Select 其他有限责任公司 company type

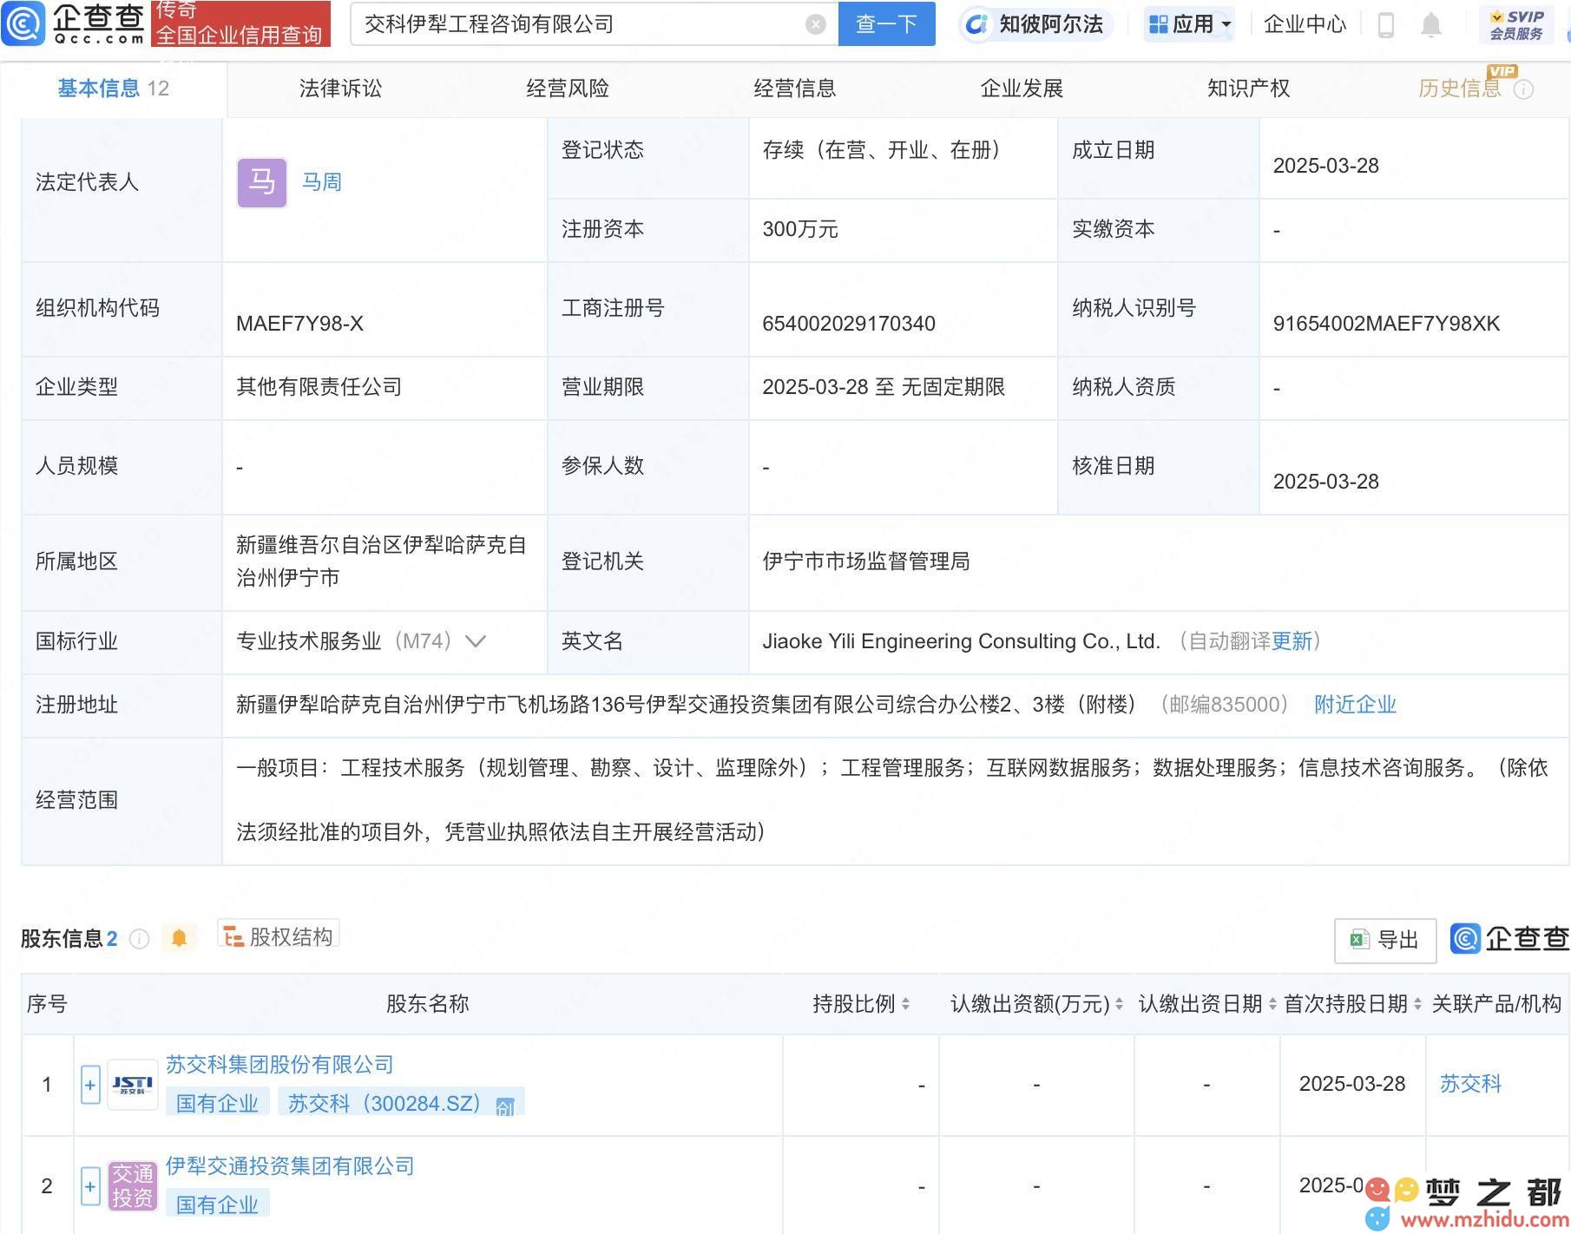pos(319,387)
